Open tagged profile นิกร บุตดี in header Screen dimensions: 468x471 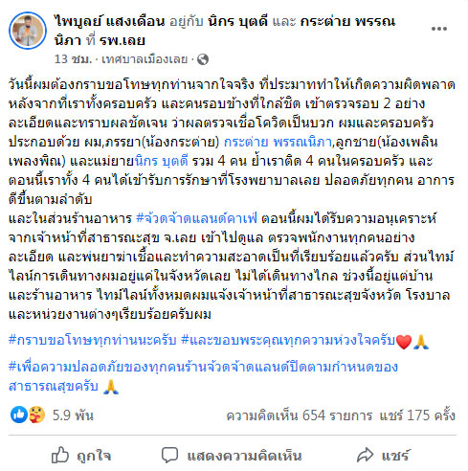pyautogui.click(x=237, y=21)
